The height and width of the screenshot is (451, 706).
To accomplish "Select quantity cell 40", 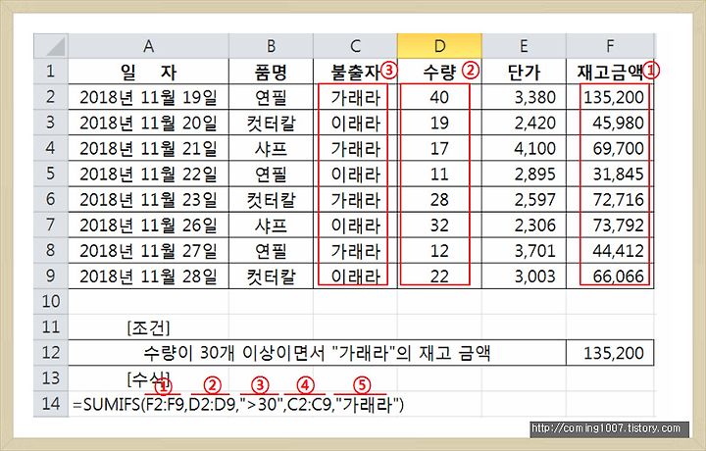I will tap(439, 97).
